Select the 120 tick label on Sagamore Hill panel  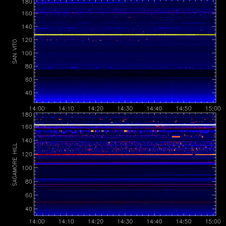click(27, 154)
